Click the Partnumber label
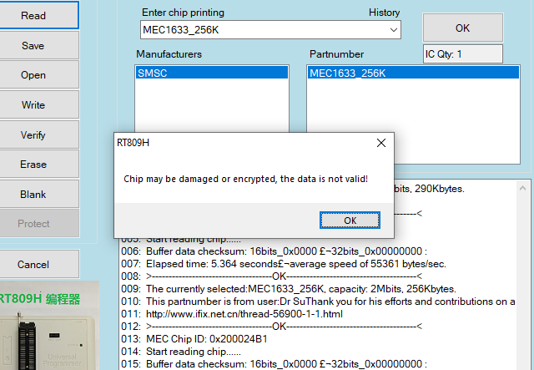 pyautogui.click(x=336, y=54)
